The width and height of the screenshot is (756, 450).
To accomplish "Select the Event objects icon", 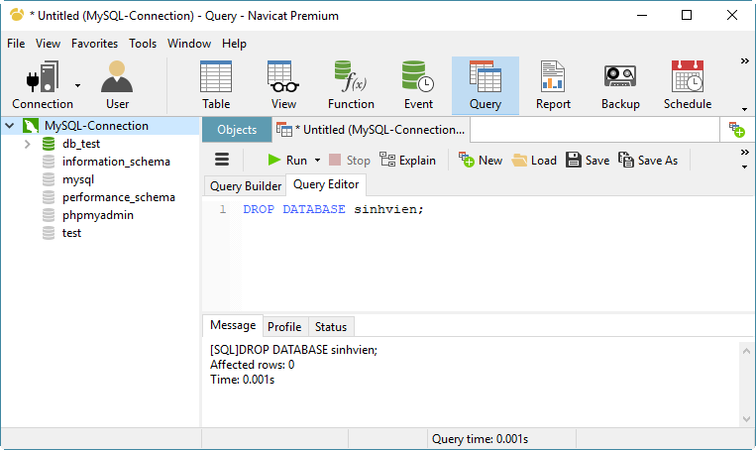I will pos(418,85).
